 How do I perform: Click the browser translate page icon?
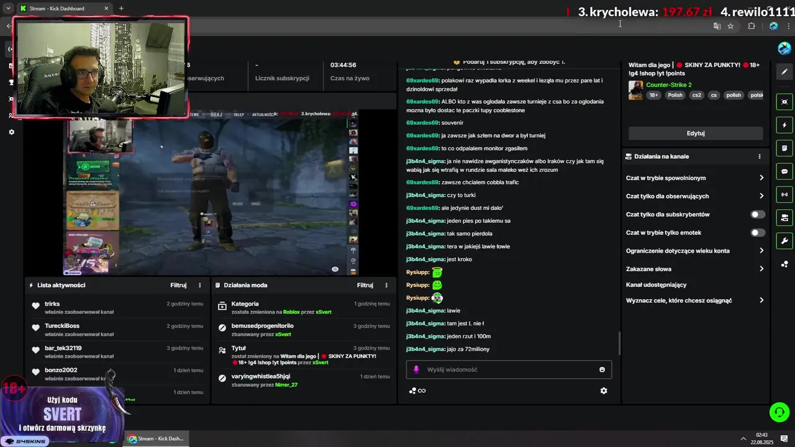[x=717, y=26]
